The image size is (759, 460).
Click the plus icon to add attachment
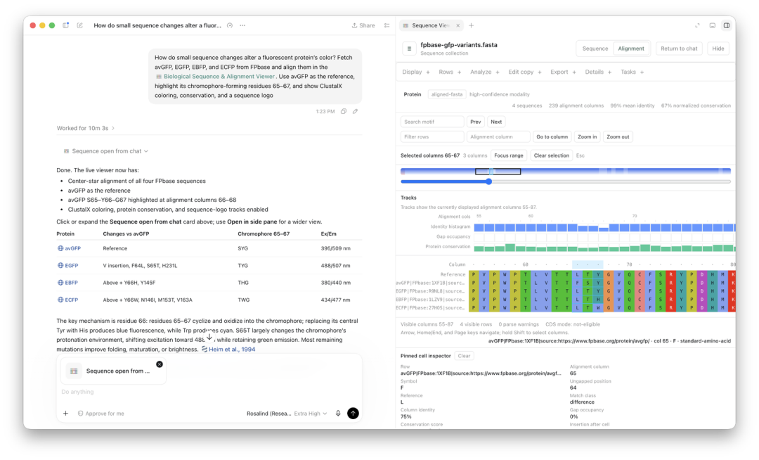tap(66, 413)
